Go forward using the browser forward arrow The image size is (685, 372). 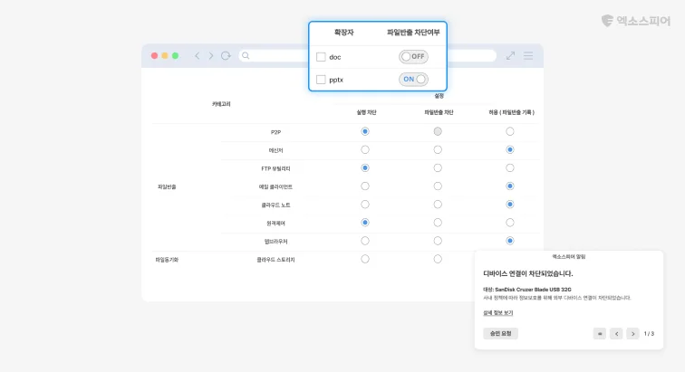click(x=211, y=56)
